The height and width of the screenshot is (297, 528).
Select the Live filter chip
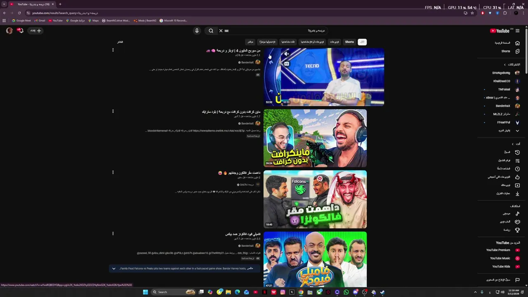click(x=250, y=42)
